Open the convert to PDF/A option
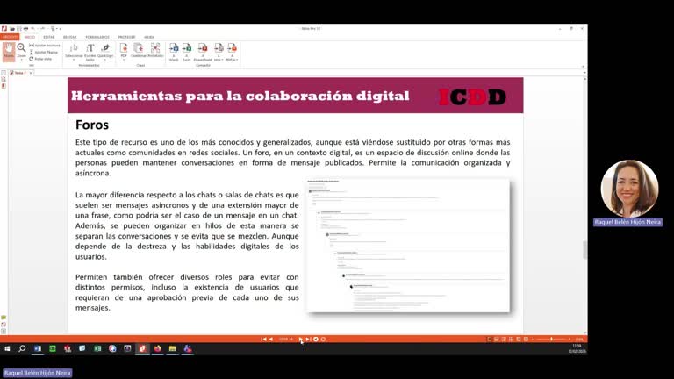Screen dimensions: 674x379 coord(232,52)
